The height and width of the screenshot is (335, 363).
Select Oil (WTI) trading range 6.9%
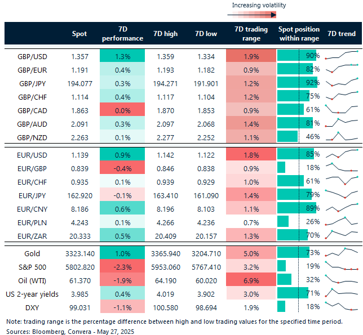251,279
